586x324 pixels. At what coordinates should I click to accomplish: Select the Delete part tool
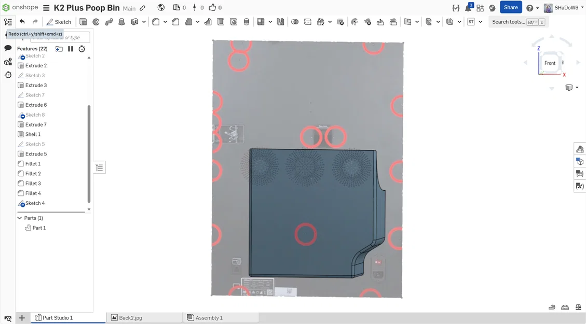coord(340,22)
